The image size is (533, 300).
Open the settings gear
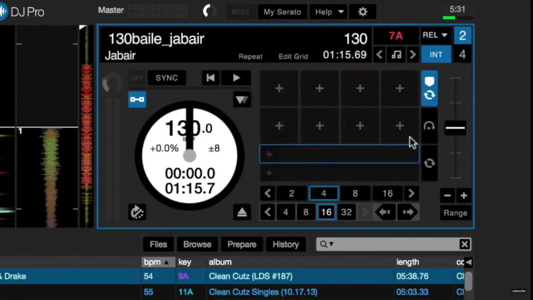(363, 12)
